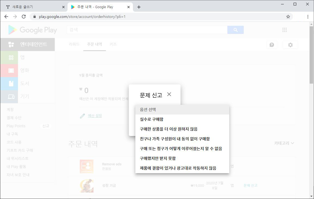Open the settings gear icon
Screen dimensions: 314x199
tap(290, 45)
